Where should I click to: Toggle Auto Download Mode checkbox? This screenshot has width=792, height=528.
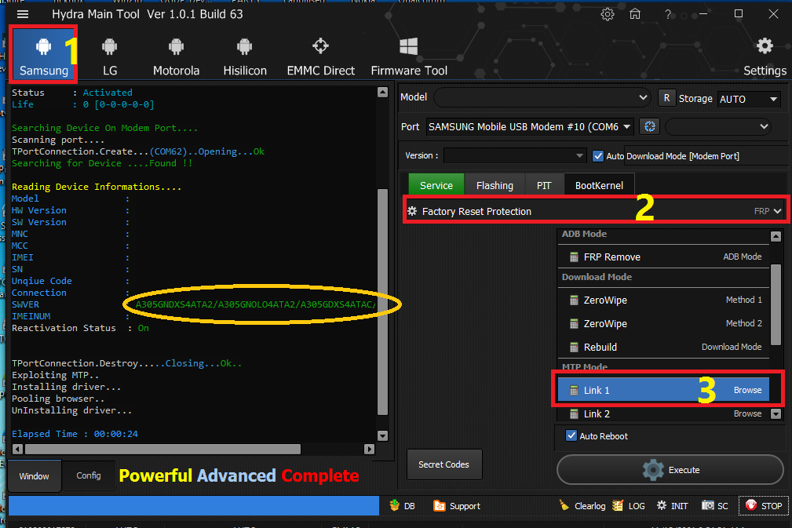pos(598,156)
